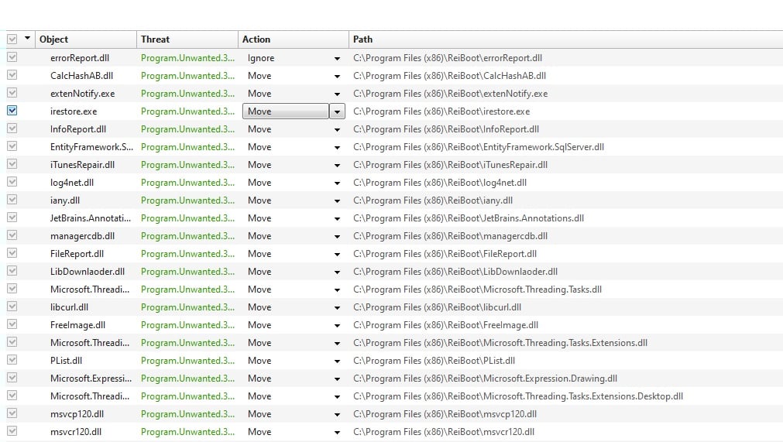Sort the list by Object column

[x=85, y=39]
